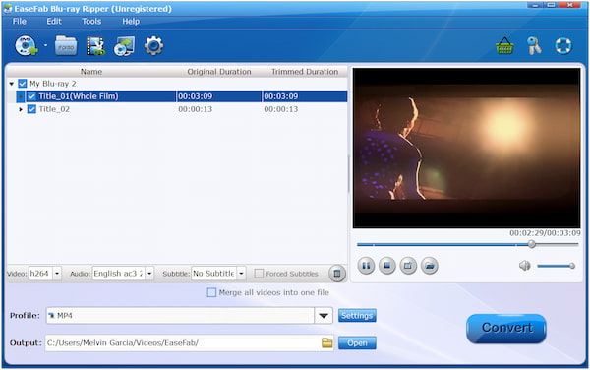Open the Edit menu
590x370 pixels.
(54, 21)
